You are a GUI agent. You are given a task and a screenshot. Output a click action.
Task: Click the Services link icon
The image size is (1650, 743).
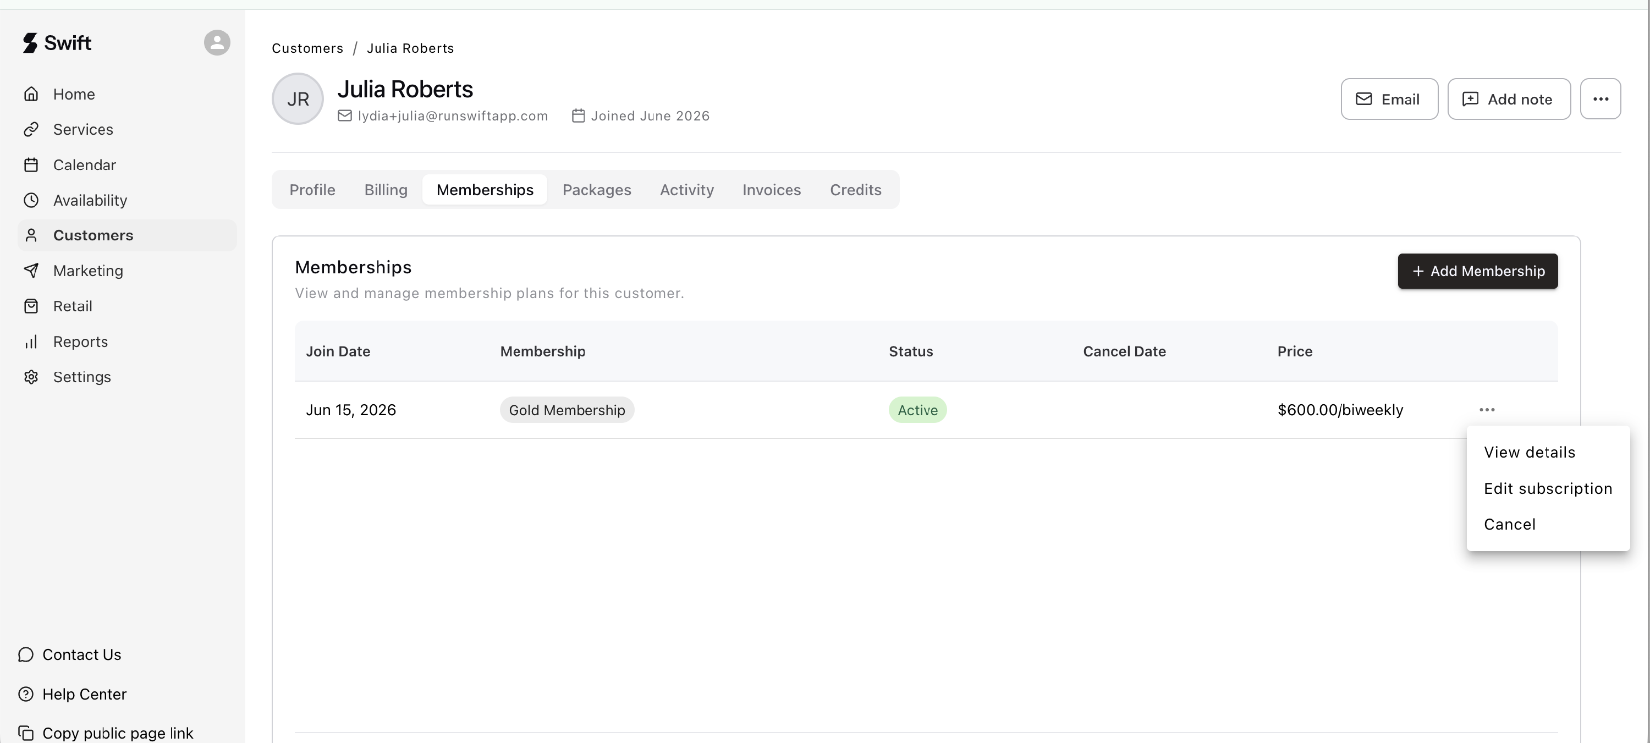31,129
